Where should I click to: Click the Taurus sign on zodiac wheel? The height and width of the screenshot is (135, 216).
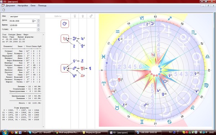pos(117,108)
